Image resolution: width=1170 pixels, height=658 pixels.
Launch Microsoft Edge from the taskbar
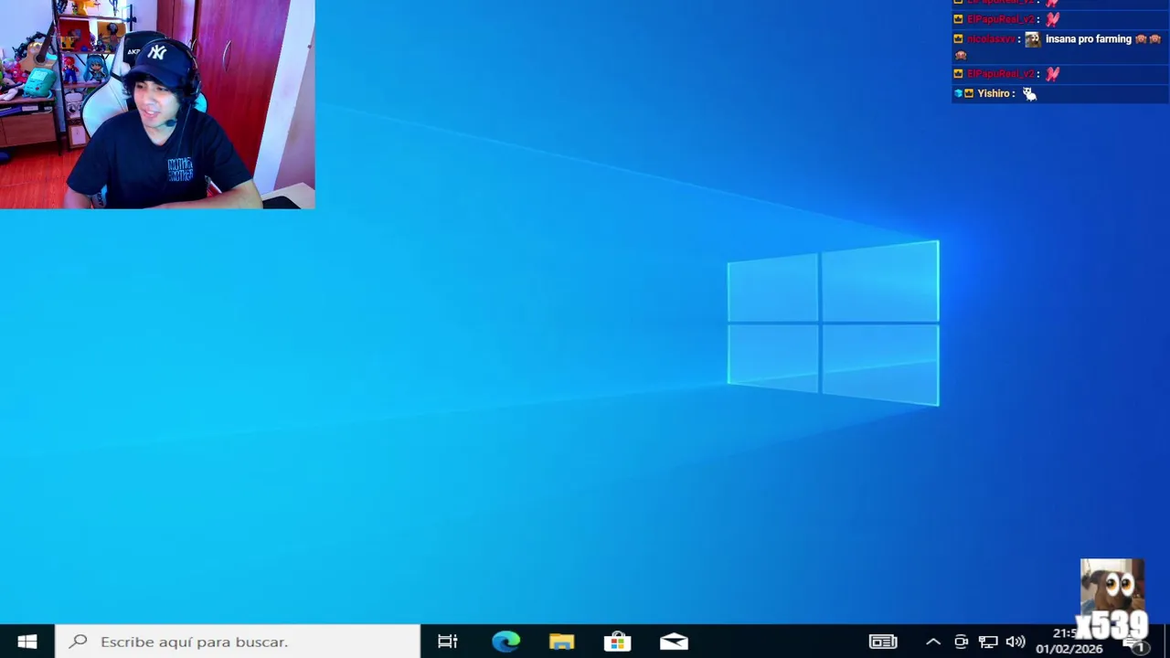click(x=505, y=642)
